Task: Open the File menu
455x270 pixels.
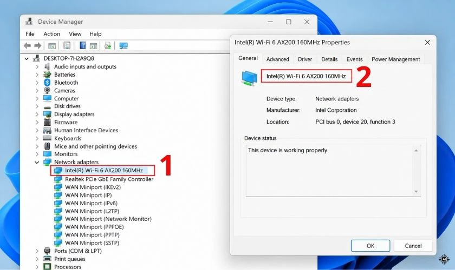Action: [30, 34]
